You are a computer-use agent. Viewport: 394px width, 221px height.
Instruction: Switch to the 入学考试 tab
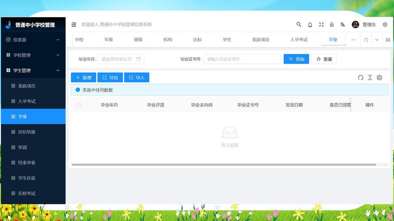(x=299, y=40)
